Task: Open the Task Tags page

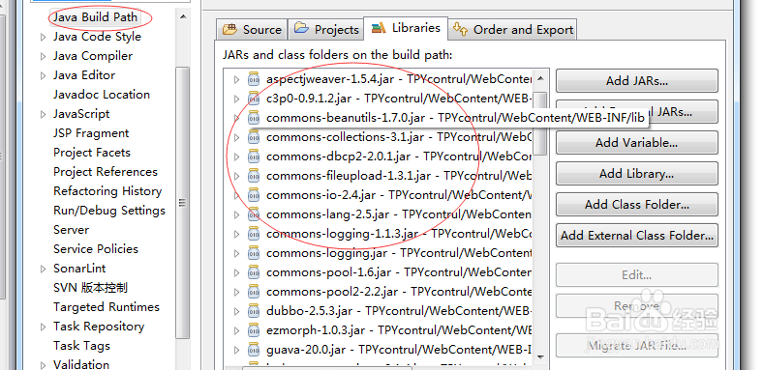Action: point(81,346)
